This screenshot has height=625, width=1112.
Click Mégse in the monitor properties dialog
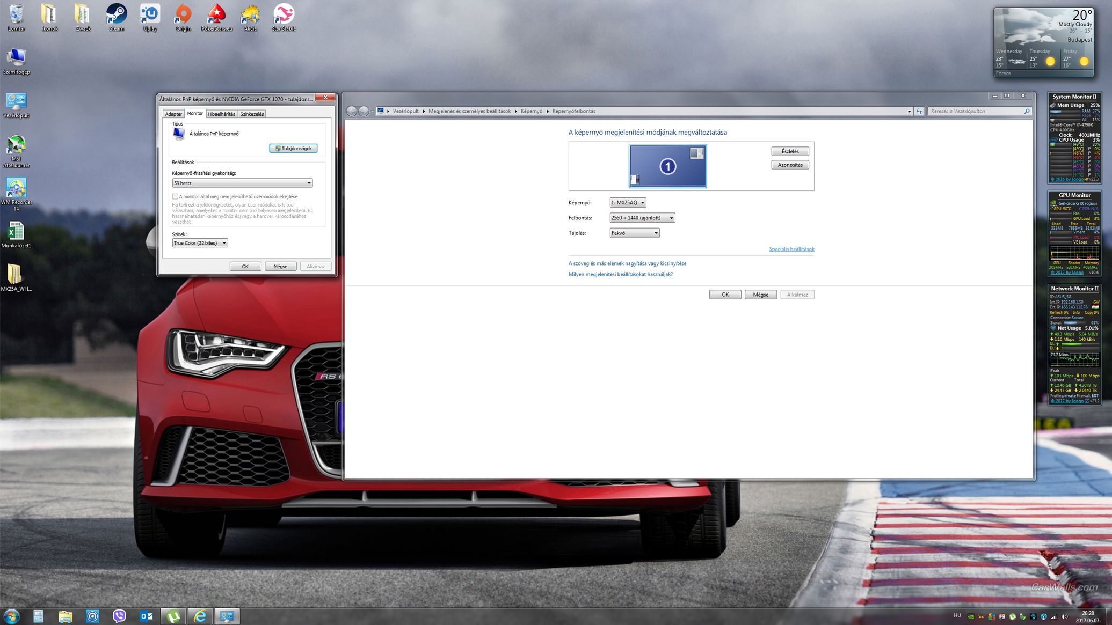(280, 267)
